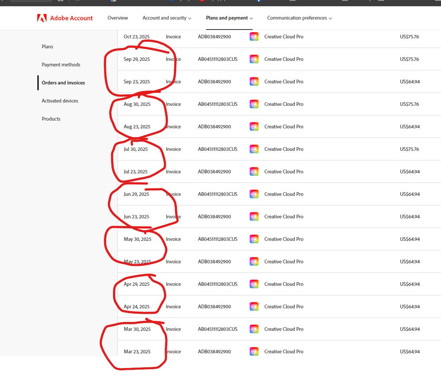
Task: Click the Jun 23, 2025 date
Action: (136, 216)
